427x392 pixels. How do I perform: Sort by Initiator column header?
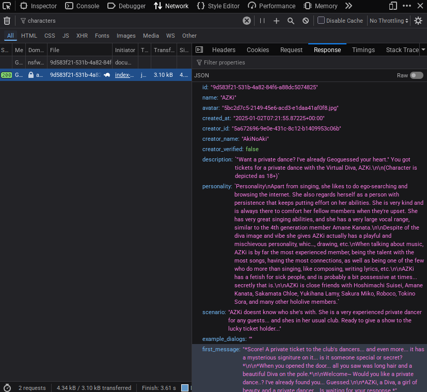[x=125, y=50]
